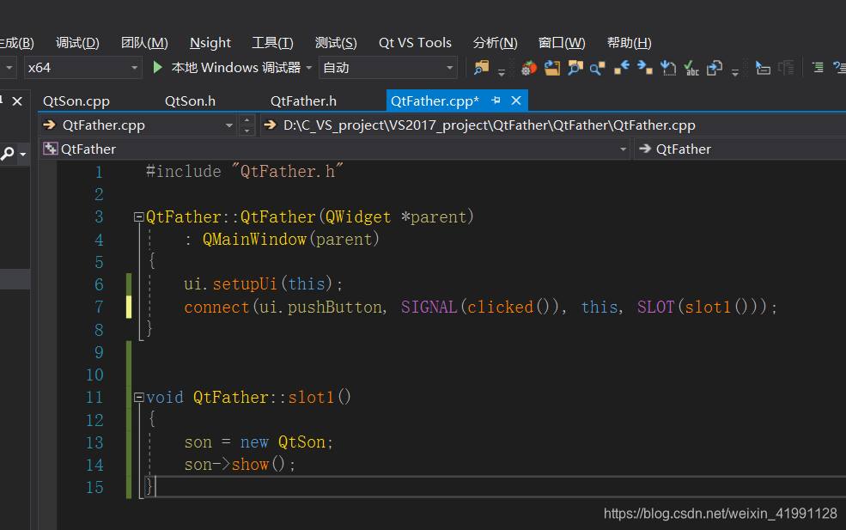Image resolution: width=846 pixels, height=530 pixels.
Task: Open the 自动 dropdown
Action: (388, 68)
